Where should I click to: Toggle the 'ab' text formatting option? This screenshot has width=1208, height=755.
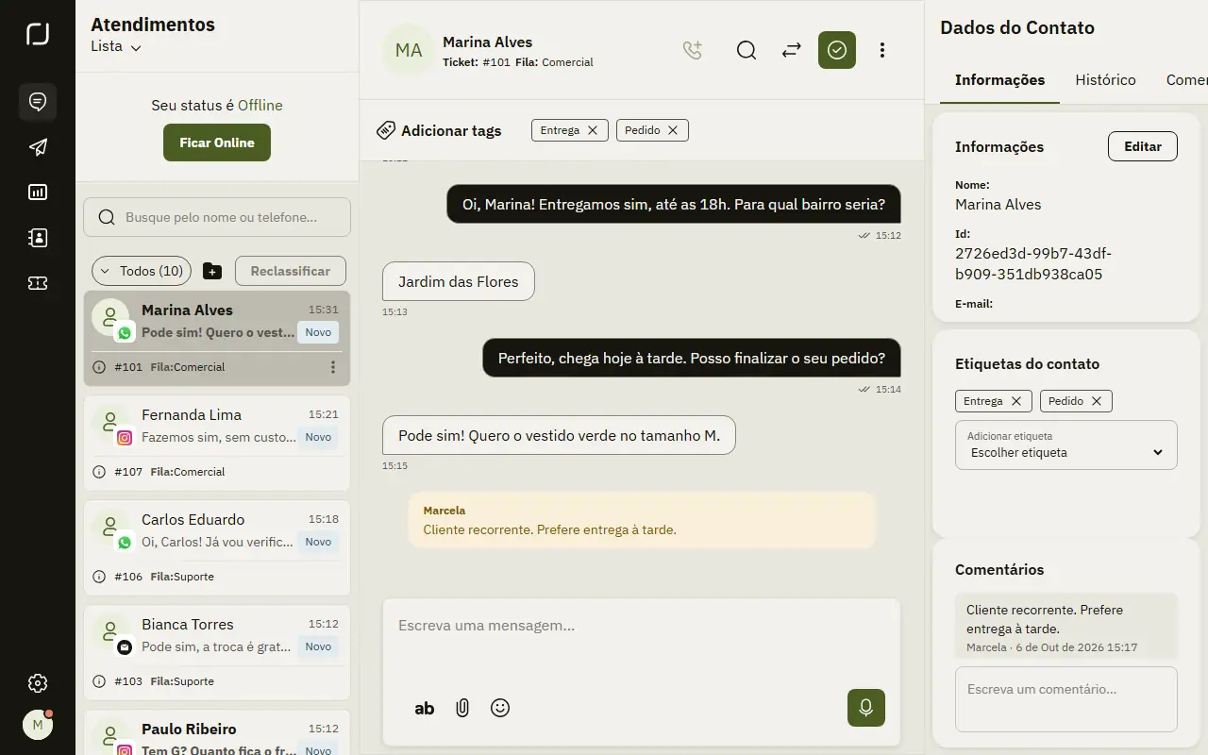coord(425,708)
